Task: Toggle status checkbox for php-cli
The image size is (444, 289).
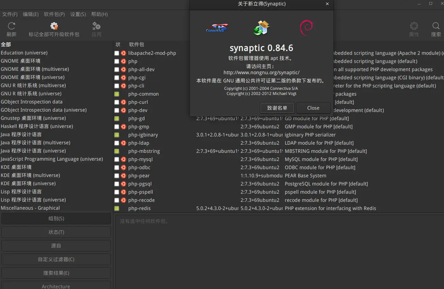Action: click(117, 86)
